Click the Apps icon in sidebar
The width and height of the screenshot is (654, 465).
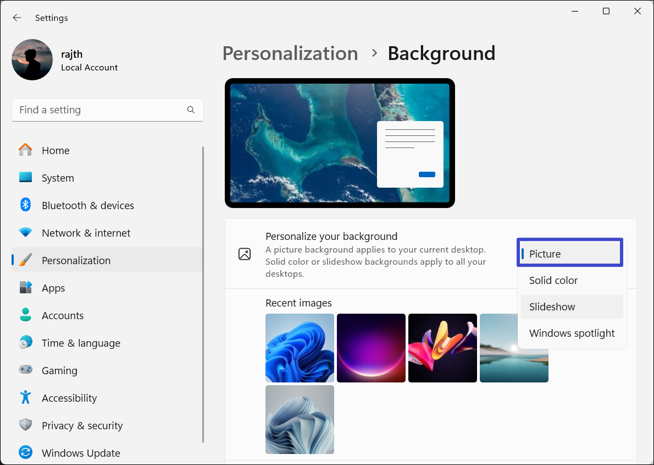pyautogui.click(x=25, y=288)
